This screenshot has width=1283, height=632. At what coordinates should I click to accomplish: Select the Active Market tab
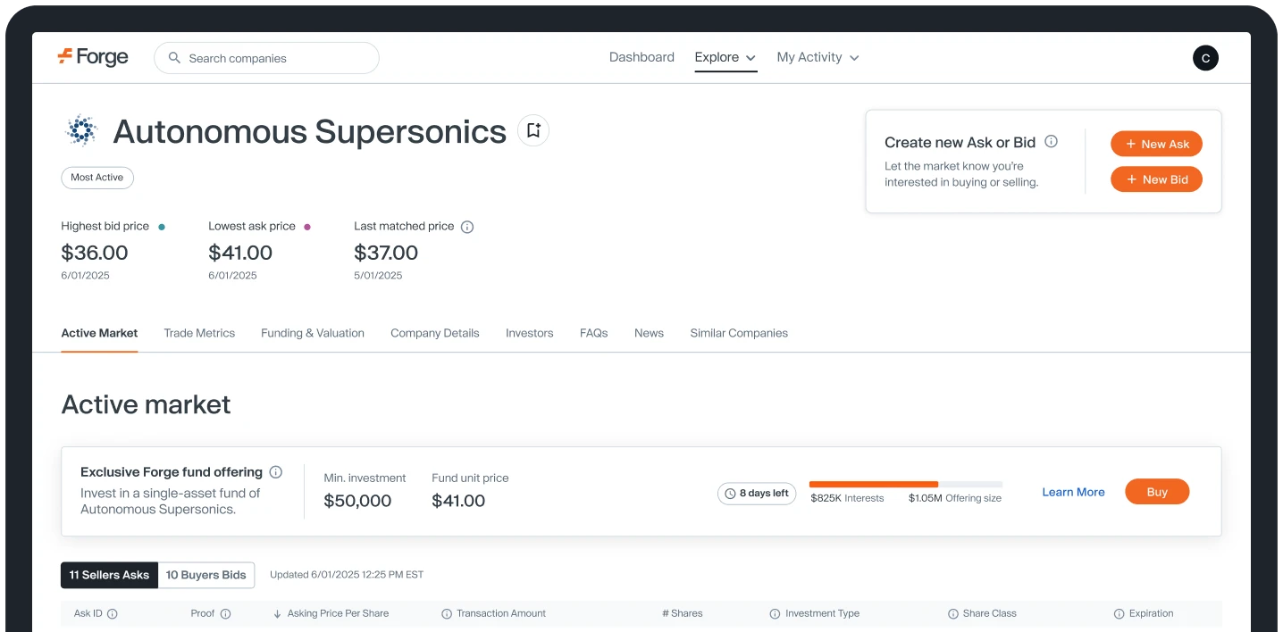(99, 333)
